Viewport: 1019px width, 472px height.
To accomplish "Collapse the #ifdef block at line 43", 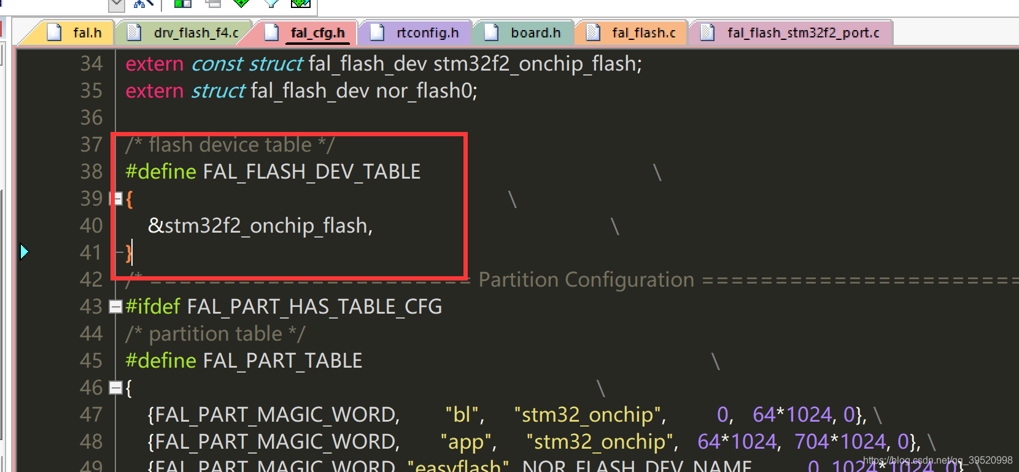I will (x=115, y=306).
